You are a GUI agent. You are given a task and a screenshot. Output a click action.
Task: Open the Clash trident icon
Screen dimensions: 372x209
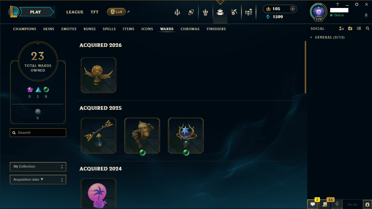click(x=177, y=12)
